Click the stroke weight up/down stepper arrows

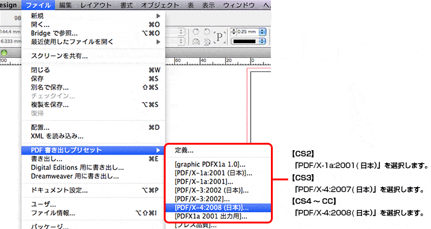pyautogui.click(x=233, y=31)
